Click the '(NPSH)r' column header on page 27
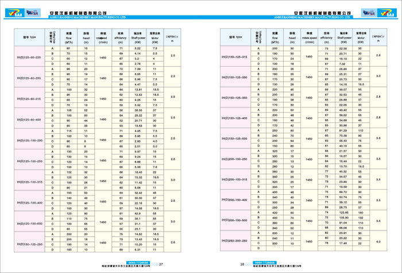The height and width of the screenshot is (273, 402). pyautogui.click(x=172, y=37)
